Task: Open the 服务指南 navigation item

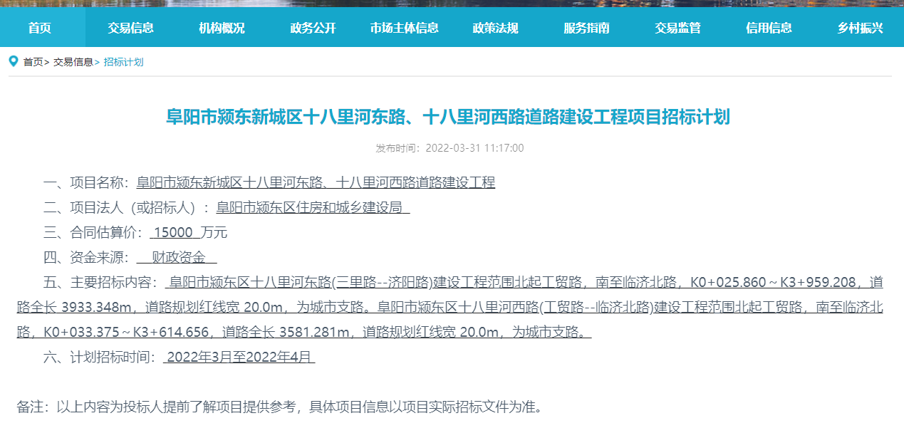Action: pos(586,28)
